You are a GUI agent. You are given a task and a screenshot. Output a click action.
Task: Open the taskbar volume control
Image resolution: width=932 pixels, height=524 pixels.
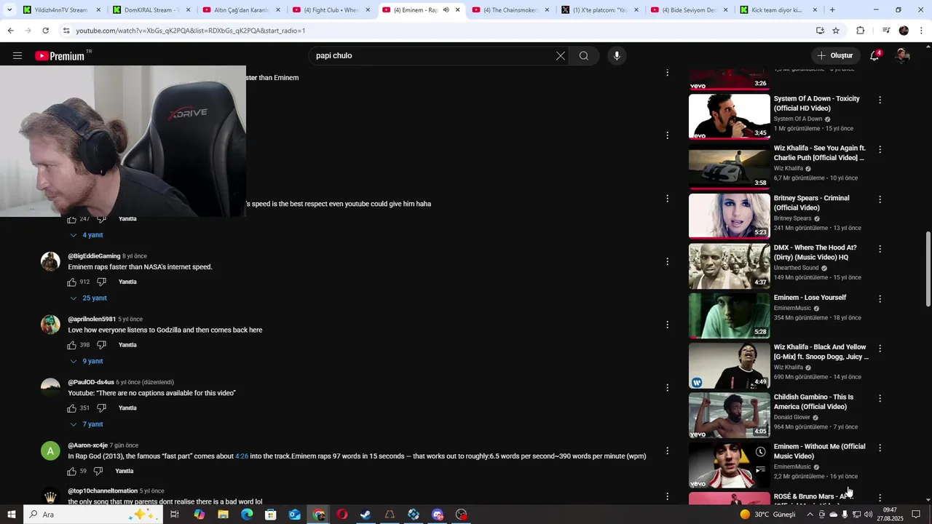click(x=868, y=515)
